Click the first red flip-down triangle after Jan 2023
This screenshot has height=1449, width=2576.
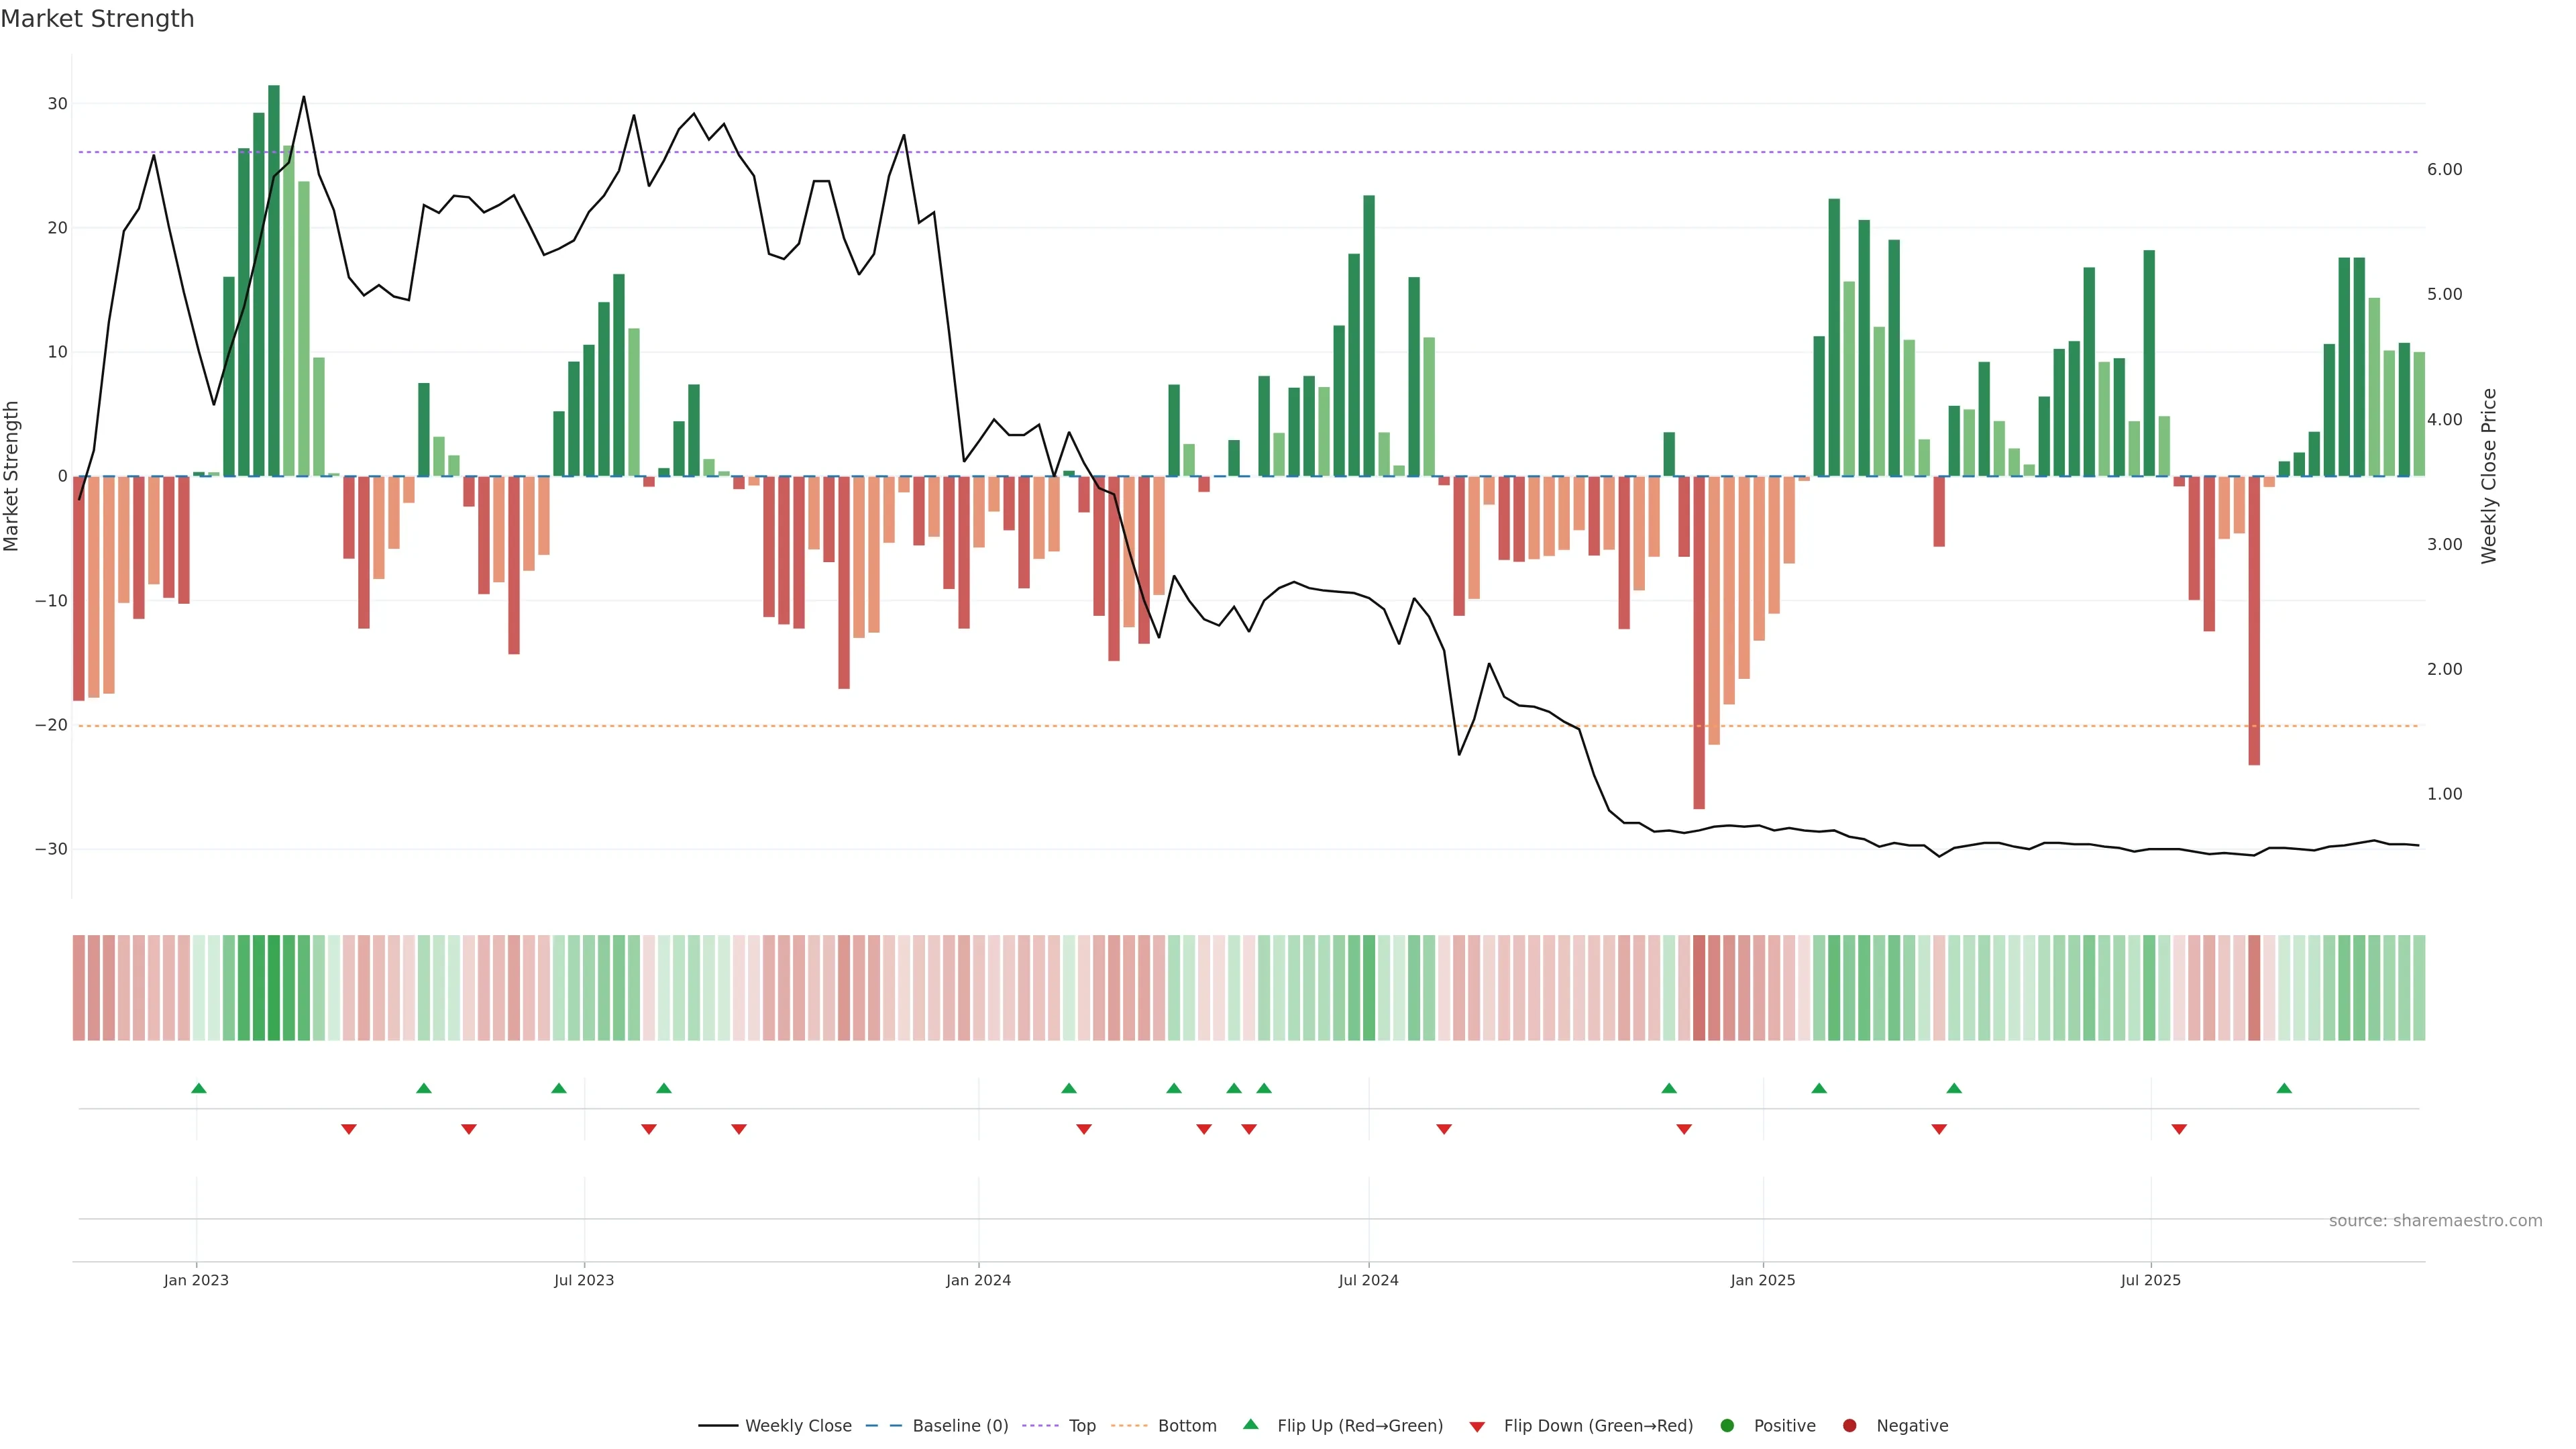pyautogui.click(x=349, y=1129)
